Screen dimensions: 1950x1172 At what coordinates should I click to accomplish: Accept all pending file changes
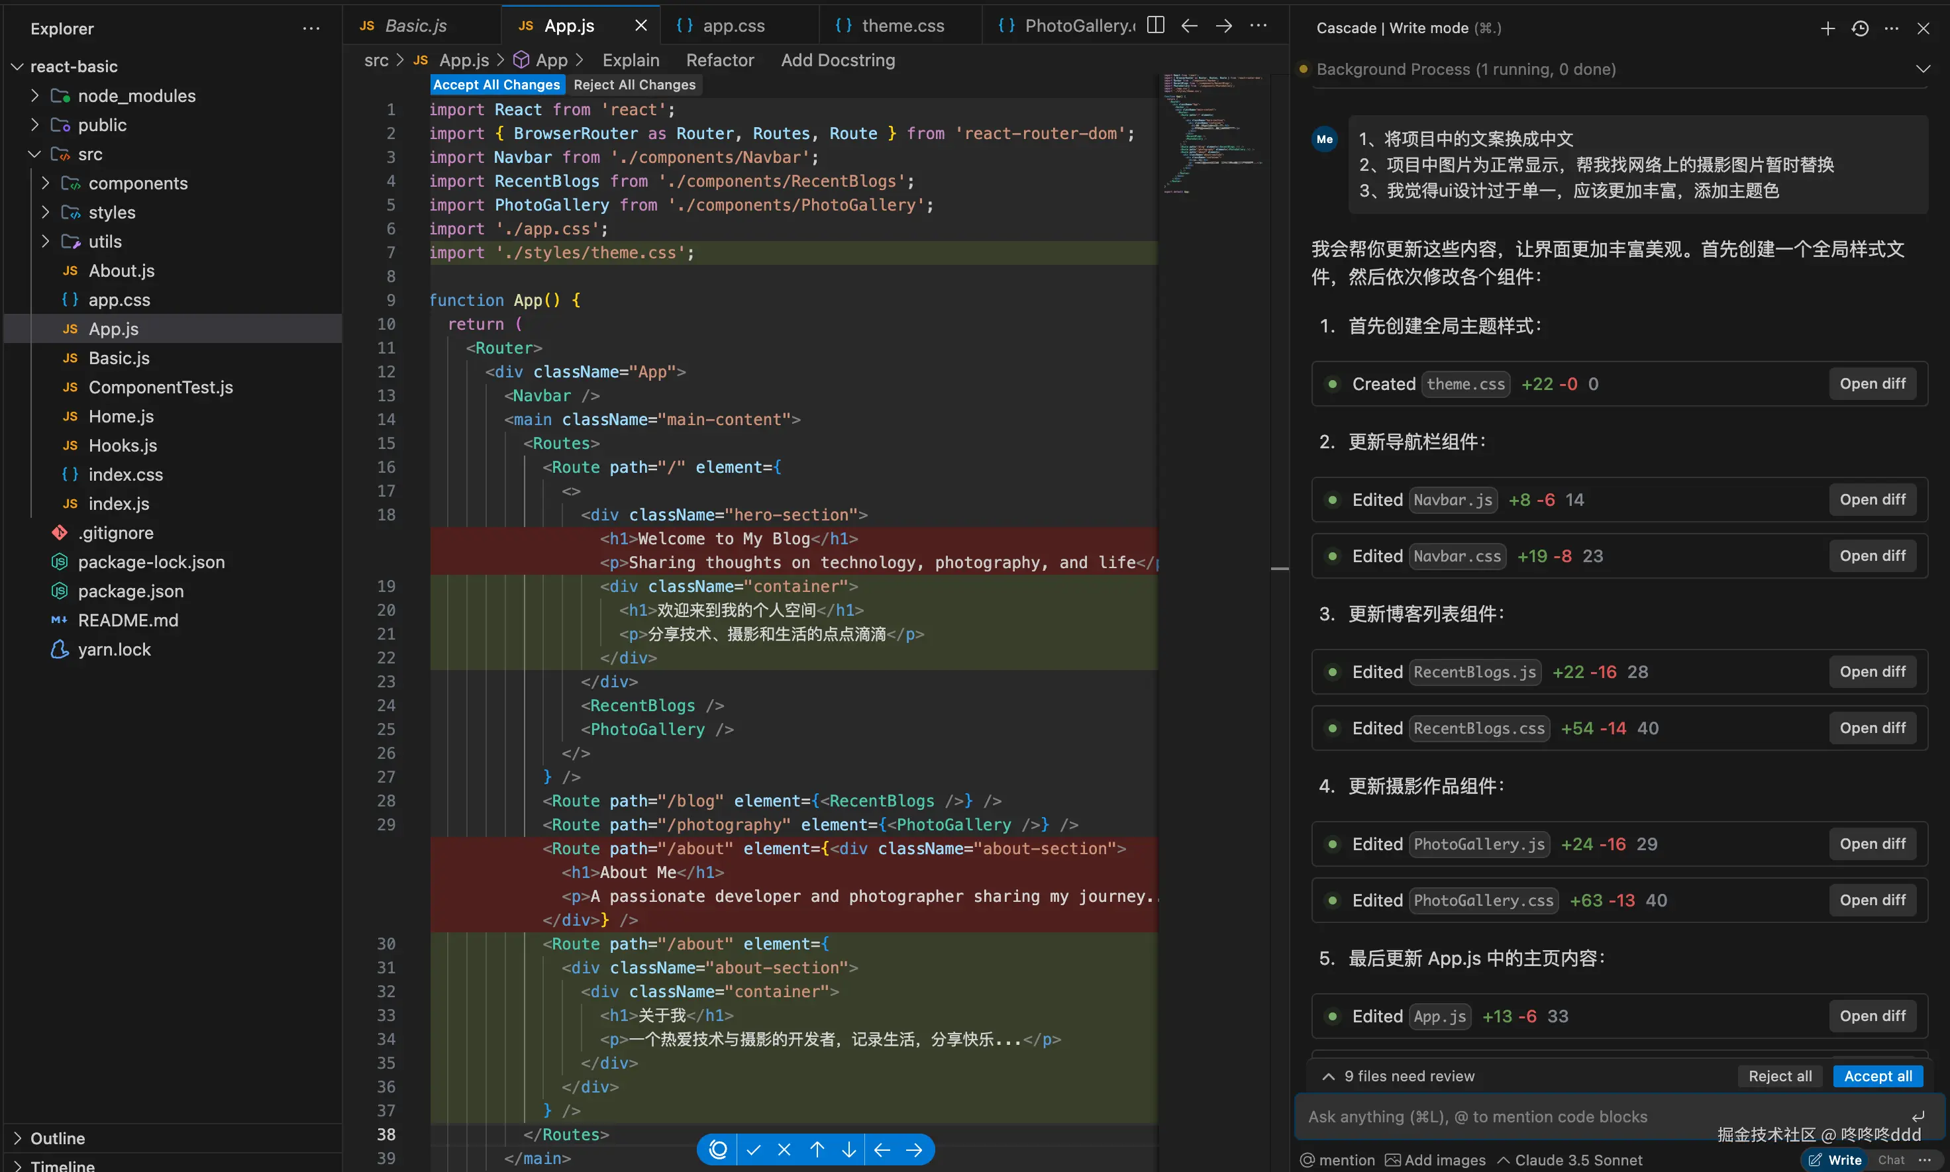pos(1876,1075)
